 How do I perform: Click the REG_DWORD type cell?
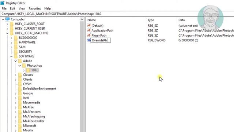point(156,40)
